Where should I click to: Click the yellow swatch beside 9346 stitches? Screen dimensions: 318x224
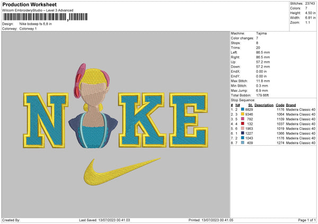click(243, 114)
